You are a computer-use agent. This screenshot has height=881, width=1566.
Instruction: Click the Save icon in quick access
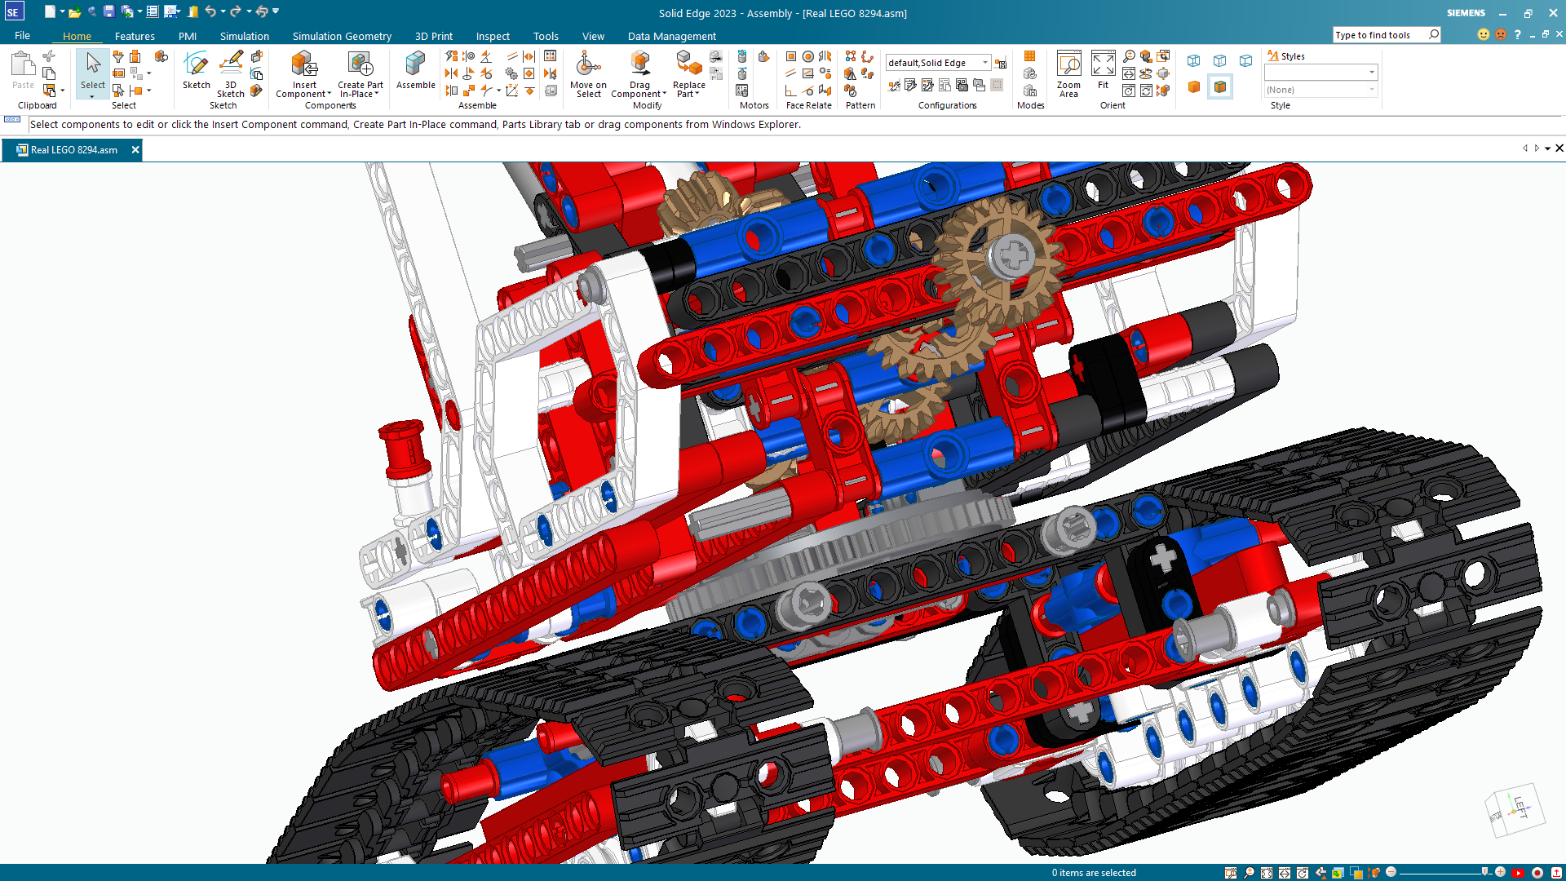coord(108,11)
